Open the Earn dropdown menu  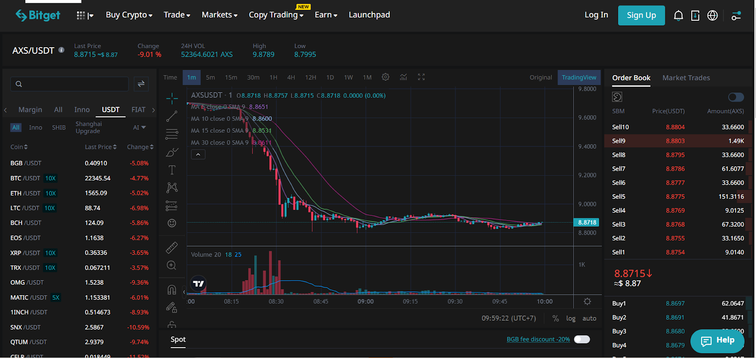(326, 15)
